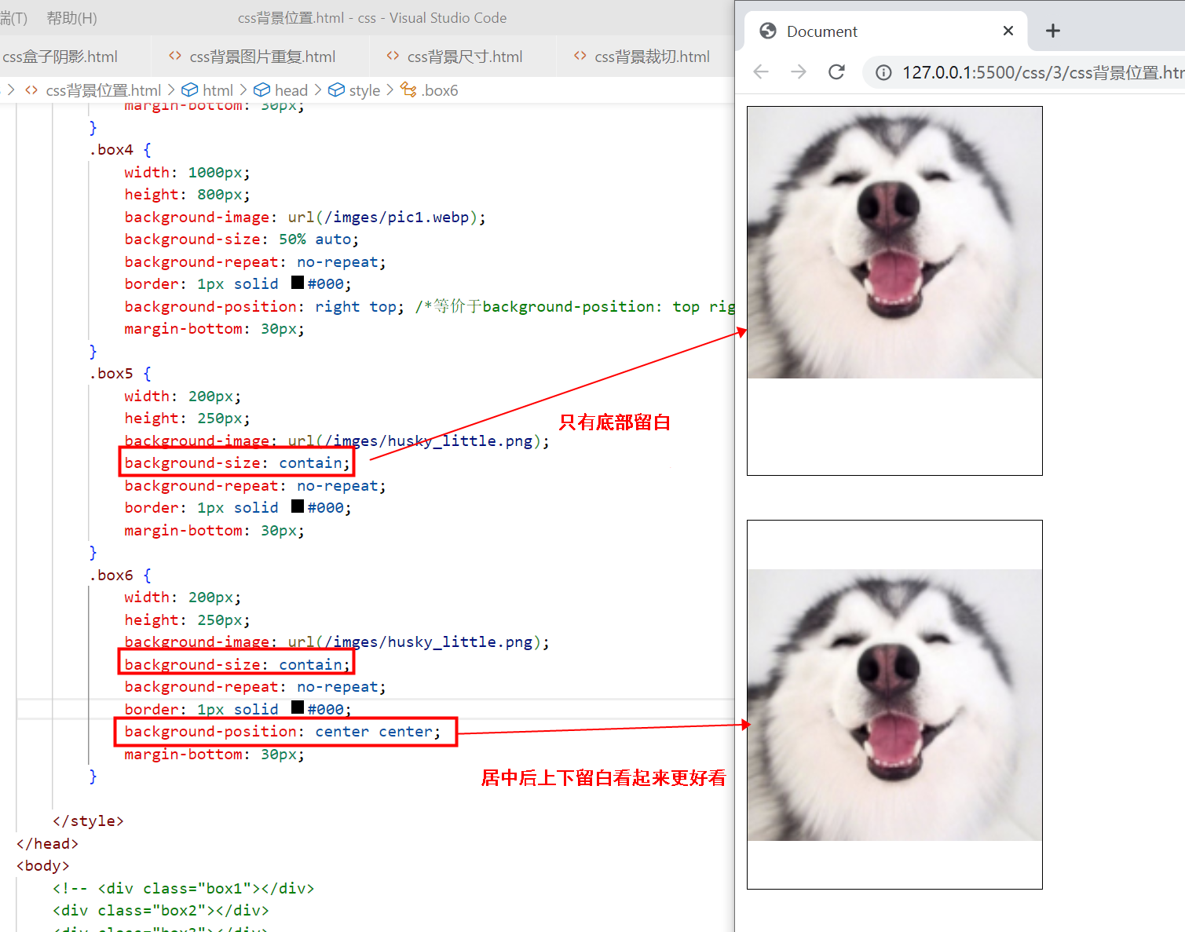Click 'background-size: 50% auto;' in .box4
This screenshot has width=1185, height=932.
(x=241, y=239)
